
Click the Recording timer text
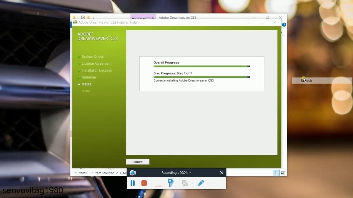pos(176,173)
